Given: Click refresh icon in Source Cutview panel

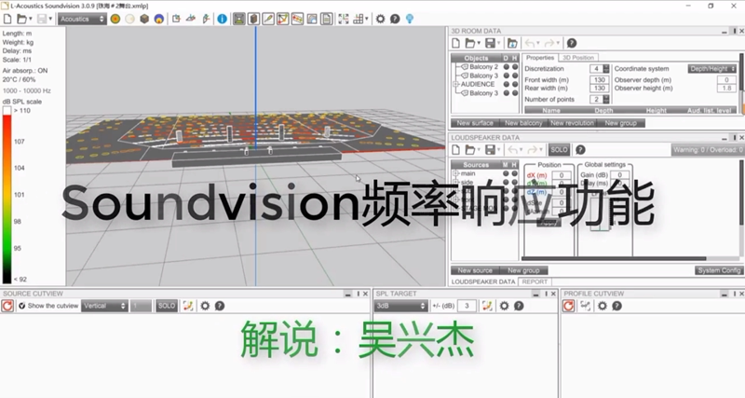Looking at the screenshot, I should pos(7,306).
